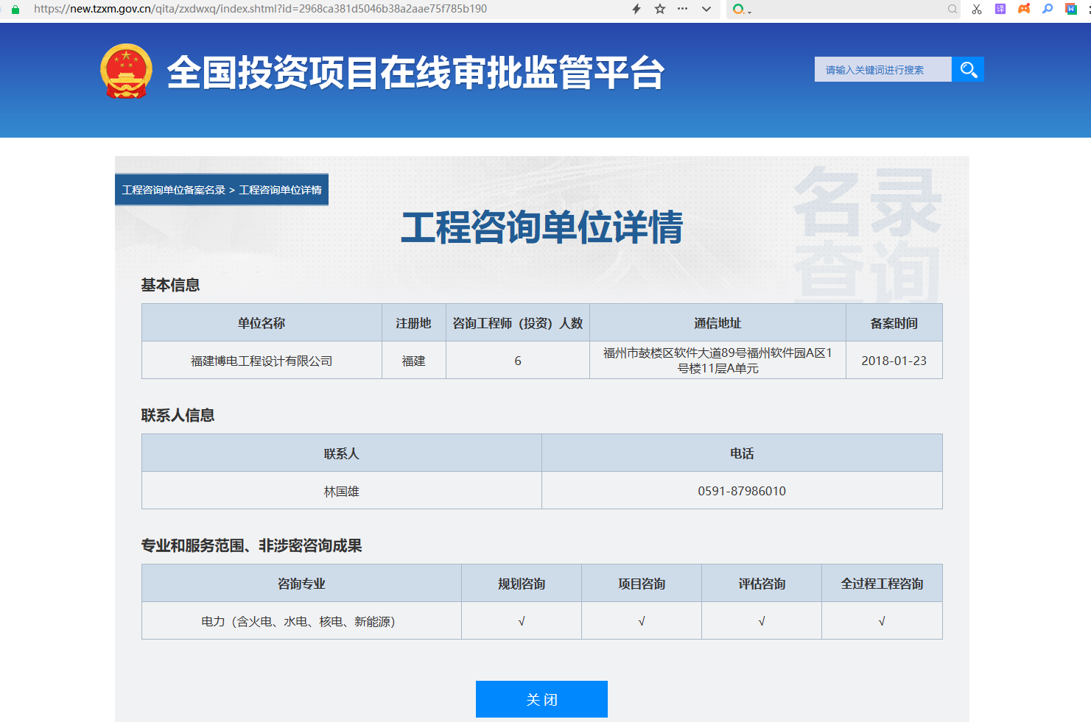Click the 工程咨询单位详情 breadcrumb
This screenshot has width=1091, height=722.
[x=281, y=190]
